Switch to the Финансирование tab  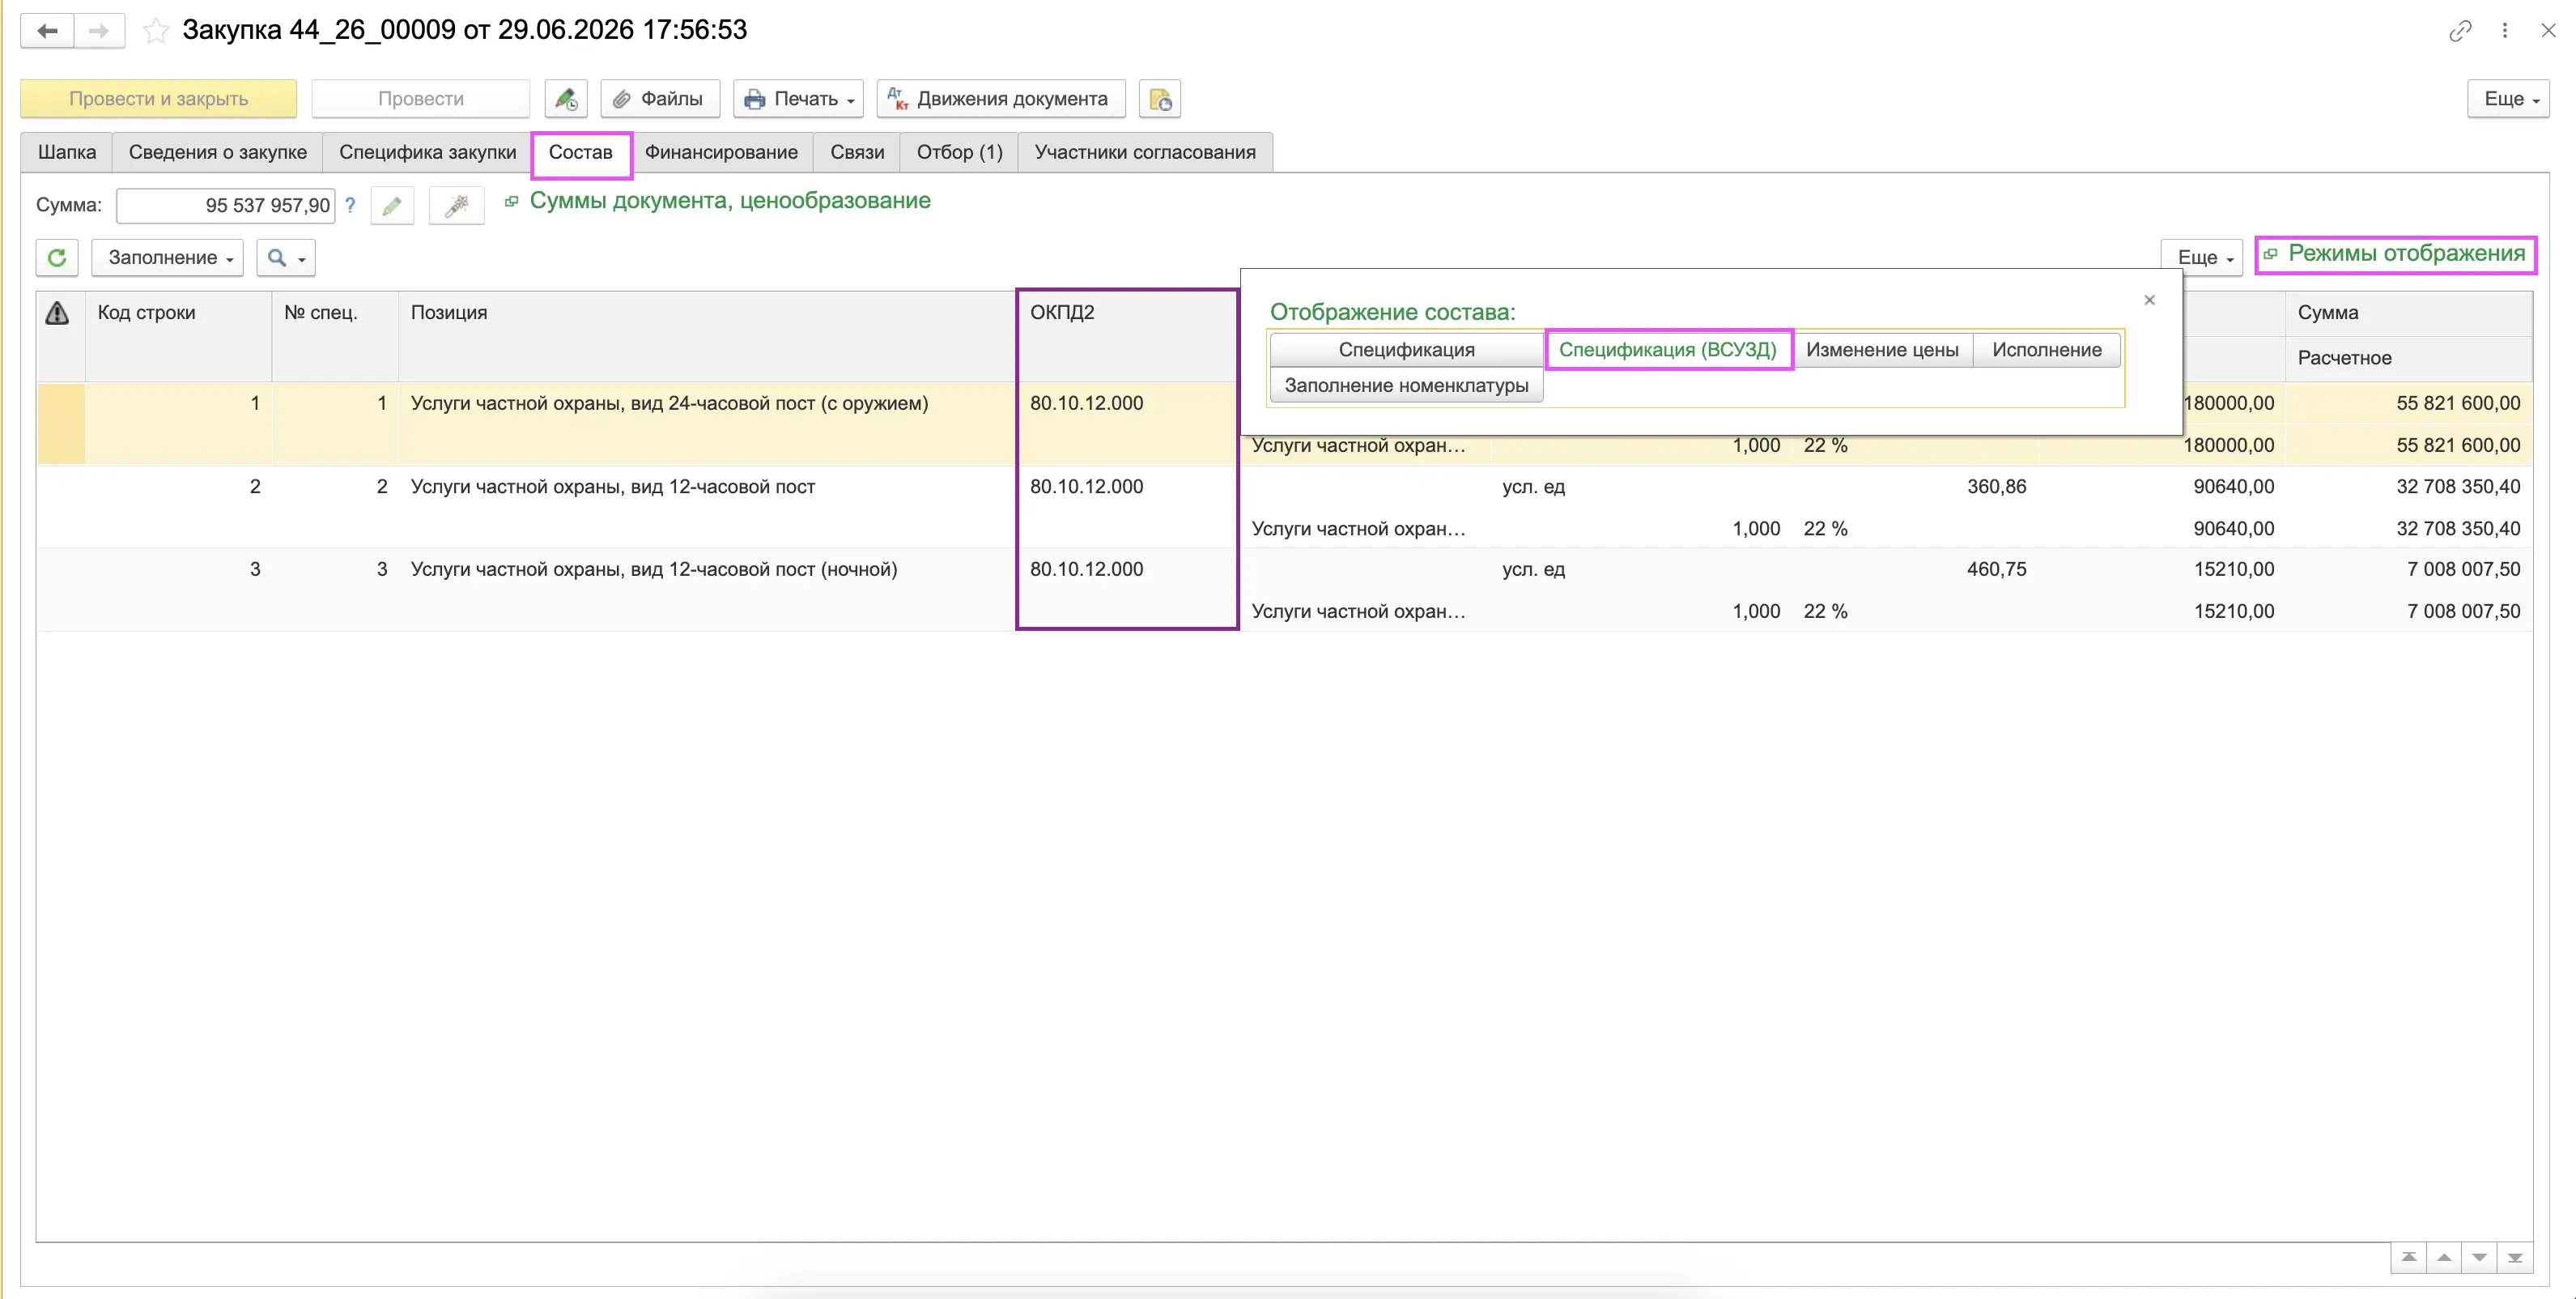[721, 152]
